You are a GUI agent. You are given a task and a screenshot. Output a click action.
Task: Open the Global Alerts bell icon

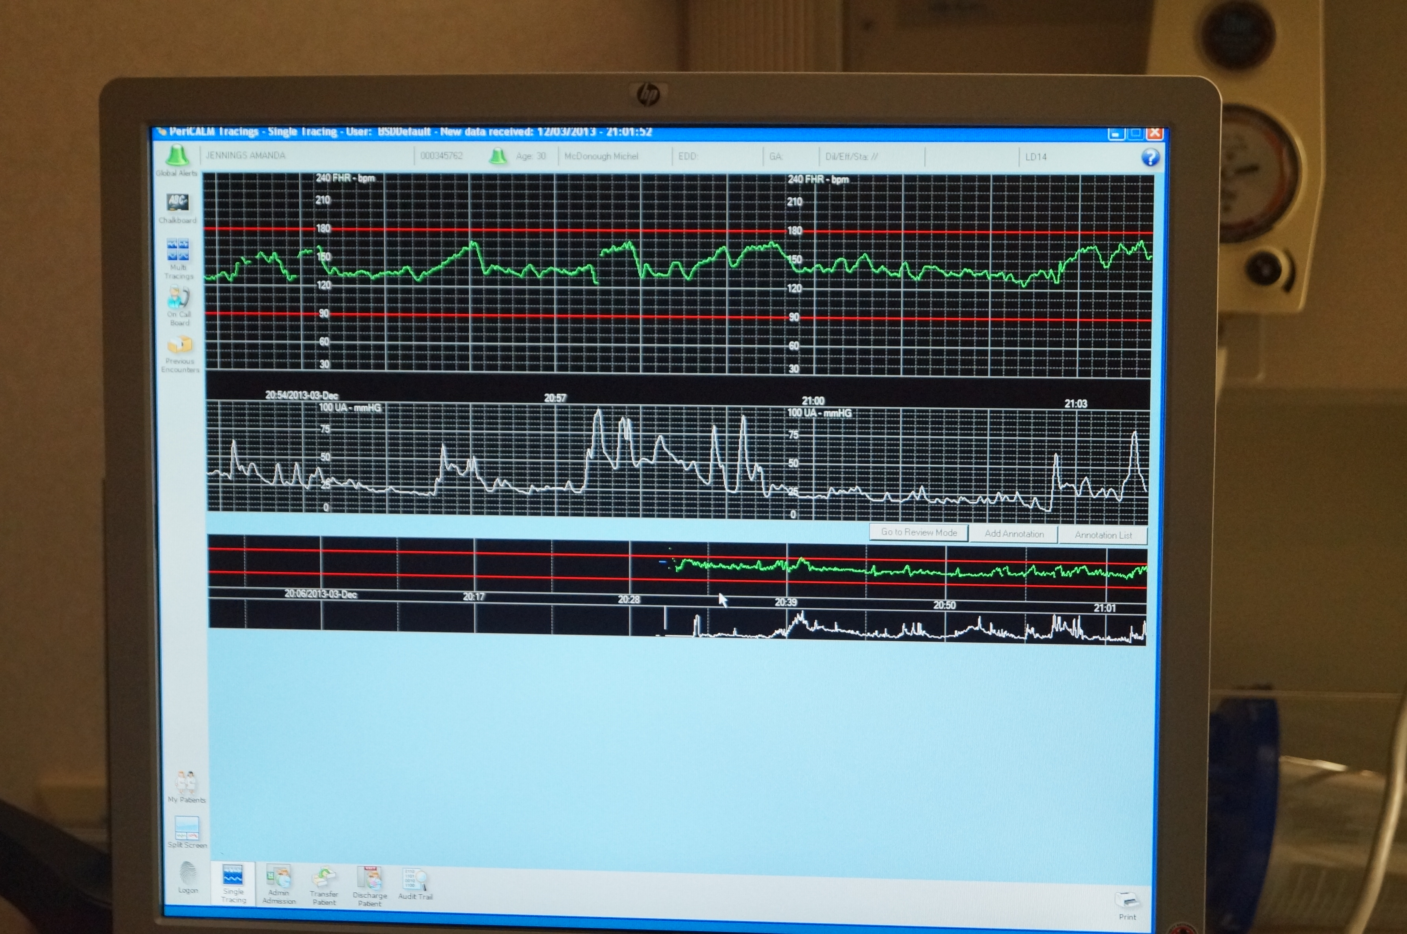coord(177,156)
